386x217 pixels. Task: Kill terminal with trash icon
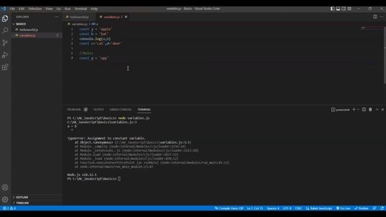pyautogui.click(x=370, y=110)
